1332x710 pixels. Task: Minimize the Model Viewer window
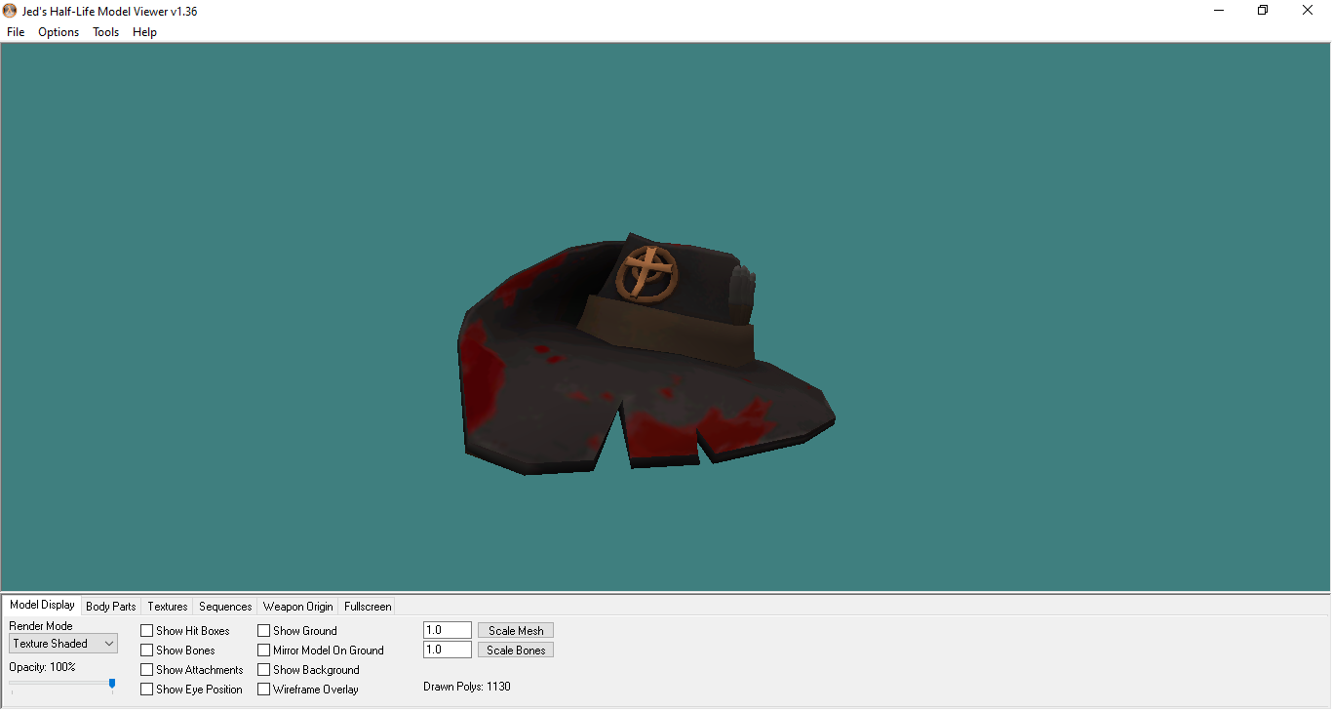pos(1219,11)
